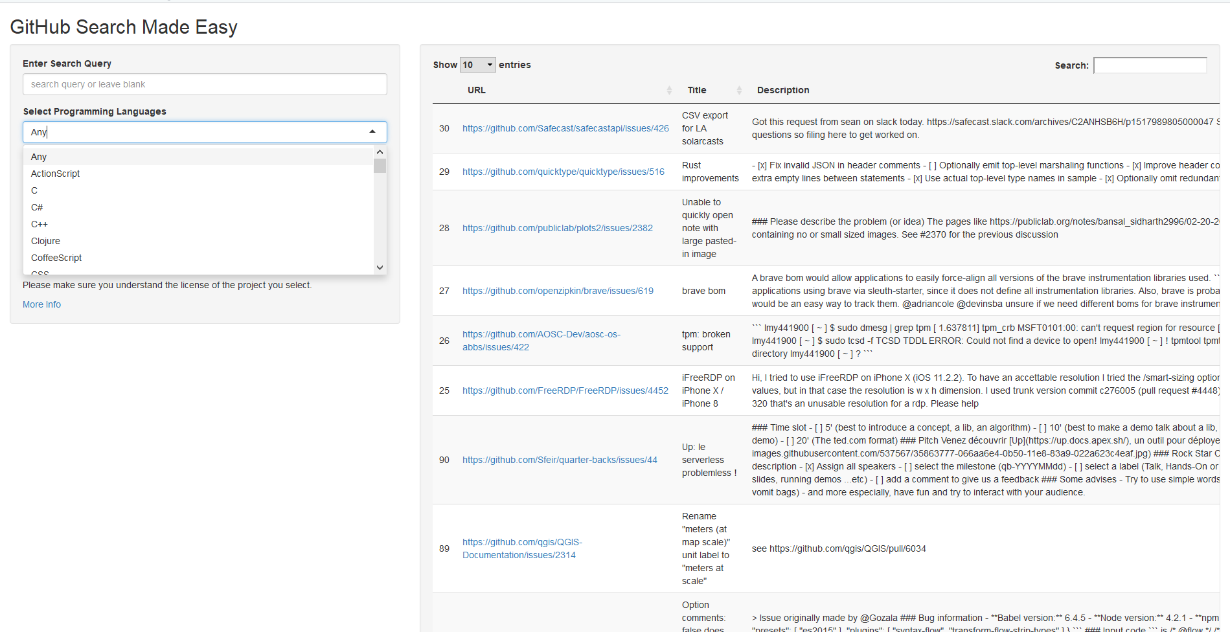Viewport: 1230px width, 632px height.
Task: Click the 'CSV export for LA solarcasts' title
Action: point(705,128)
